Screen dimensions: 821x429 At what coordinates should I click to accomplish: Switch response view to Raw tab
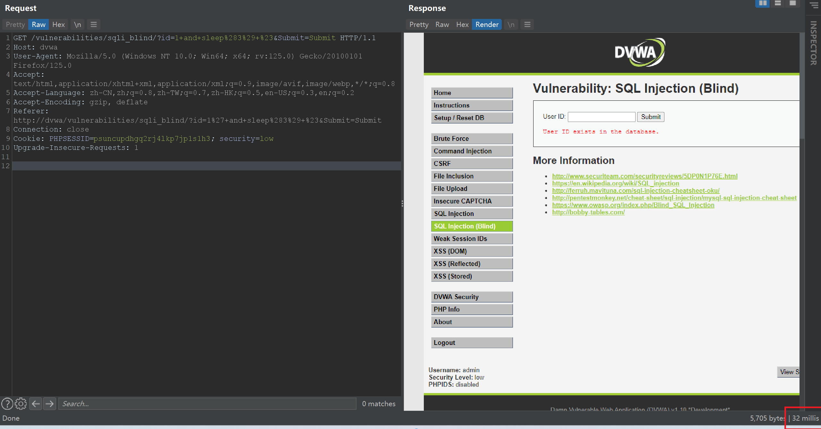442,24
